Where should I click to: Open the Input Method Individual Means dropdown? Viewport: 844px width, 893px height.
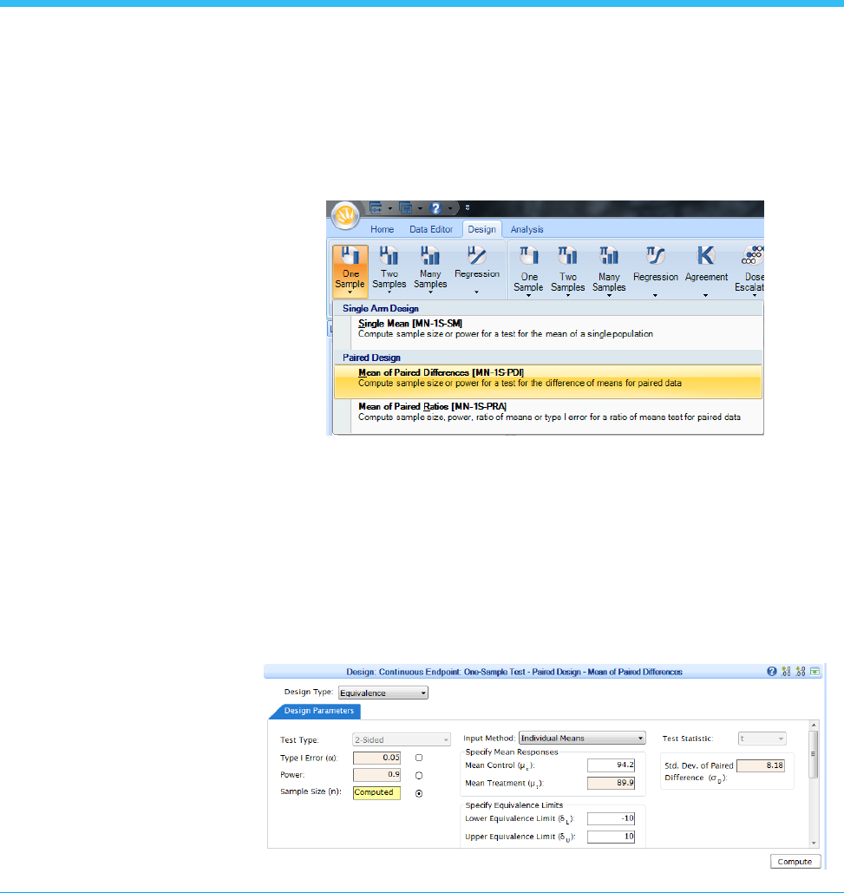(x=582, y=738)
